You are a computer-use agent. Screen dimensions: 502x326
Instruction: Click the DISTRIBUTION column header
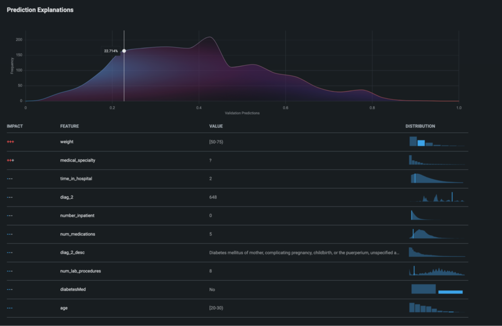click(420, 126)
